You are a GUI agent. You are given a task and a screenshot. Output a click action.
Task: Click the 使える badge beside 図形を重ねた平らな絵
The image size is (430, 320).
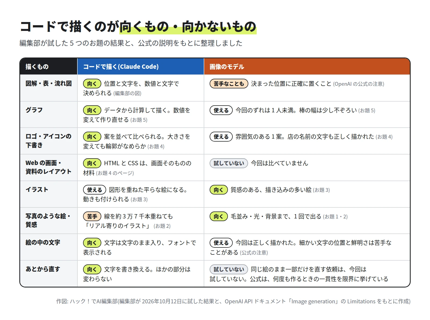[x=95, y=190]
